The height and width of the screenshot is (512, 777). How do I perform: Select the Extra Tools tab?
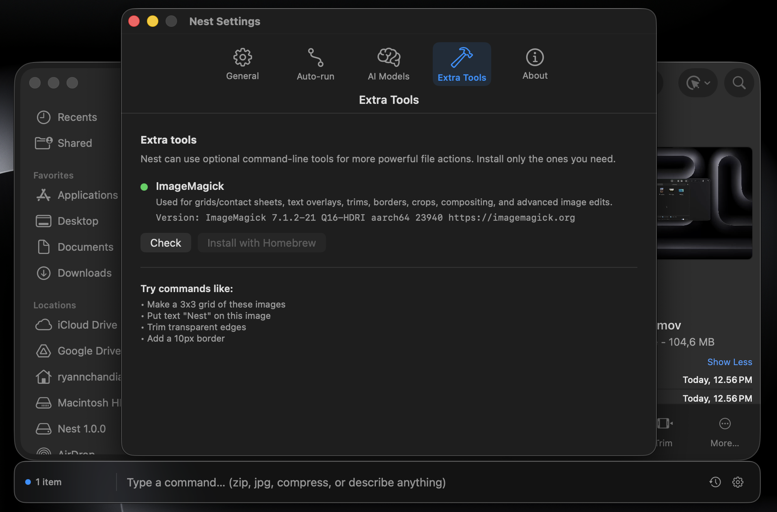tap(462, 65)
